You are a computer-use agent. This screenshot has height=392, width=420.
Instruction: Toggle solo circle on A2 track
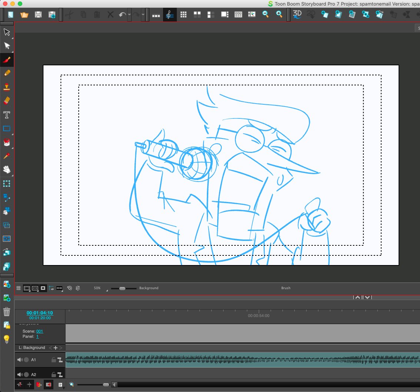point(26,375)
